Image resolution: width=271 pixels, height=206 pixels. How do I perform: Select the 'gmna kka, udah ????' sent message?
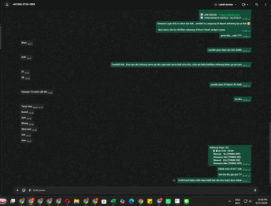[235, 36]
